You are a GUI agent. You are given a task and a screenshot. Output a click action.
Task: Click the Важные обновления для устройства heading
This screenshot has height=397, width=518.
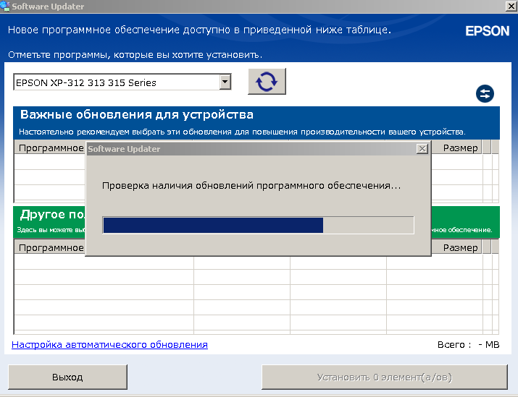tap(137, 114)
